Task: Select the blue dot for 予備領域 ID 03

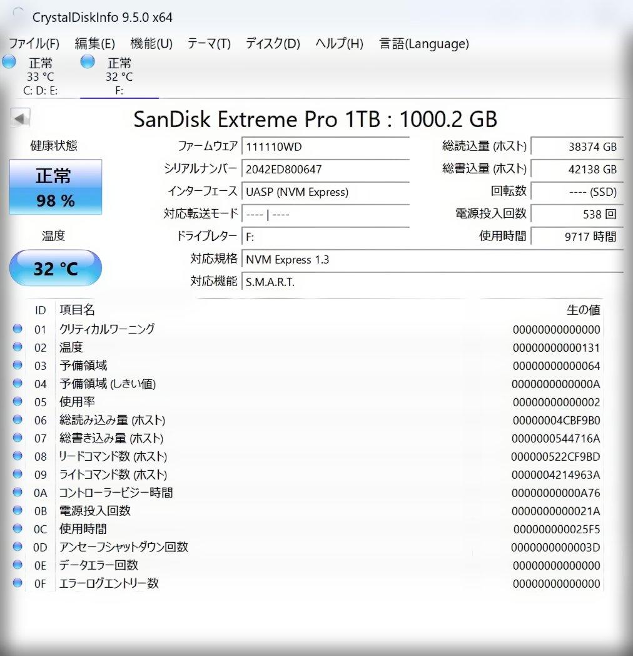Action: (x=17, y=366)
